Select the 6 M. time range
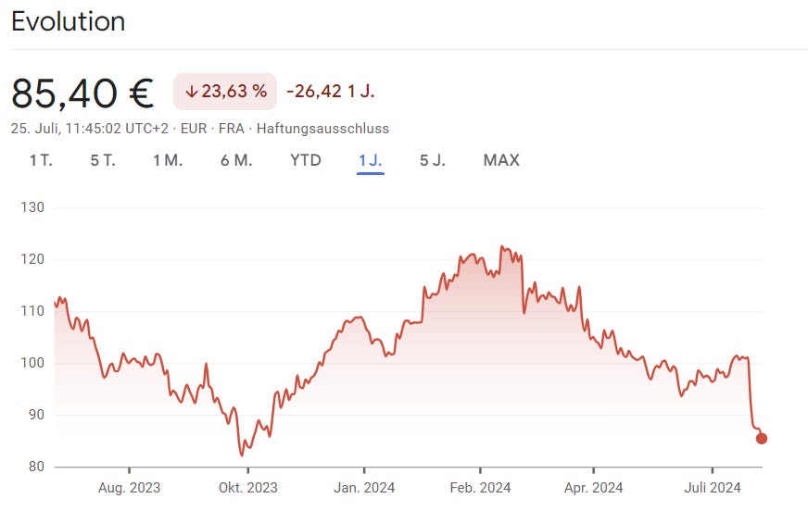The height and width of the screenshot is (511, 808). coord(236,160)
